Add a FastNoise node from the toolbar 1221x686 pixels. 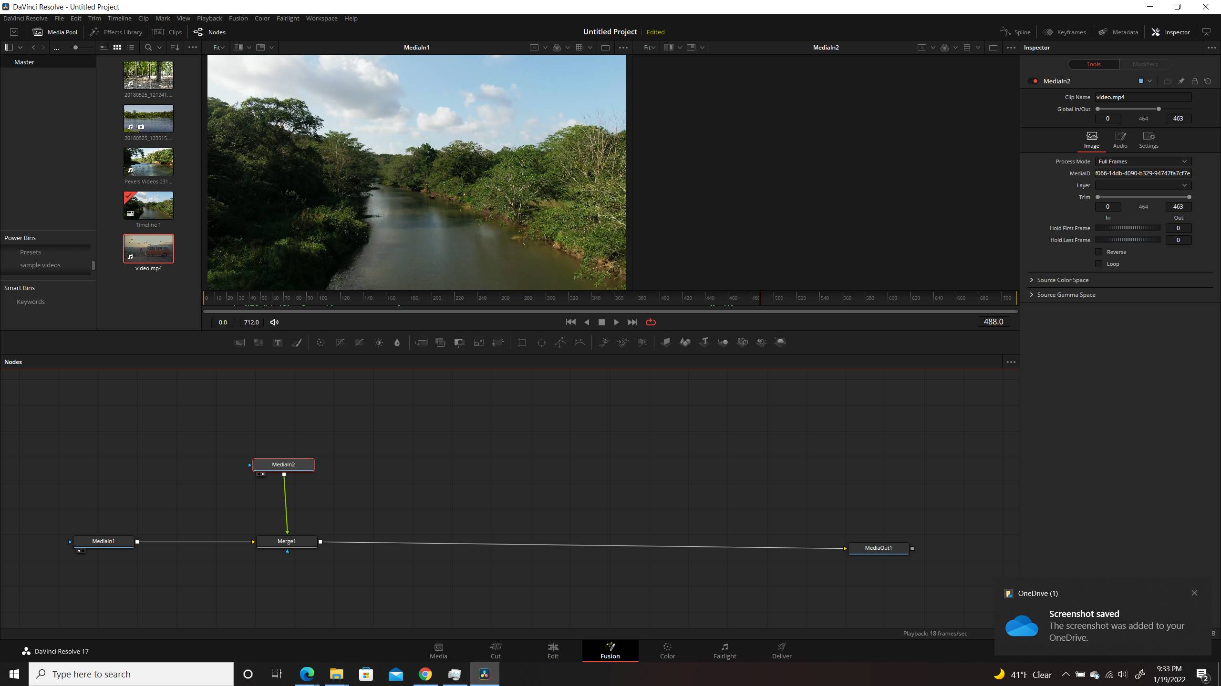(259, 342)
